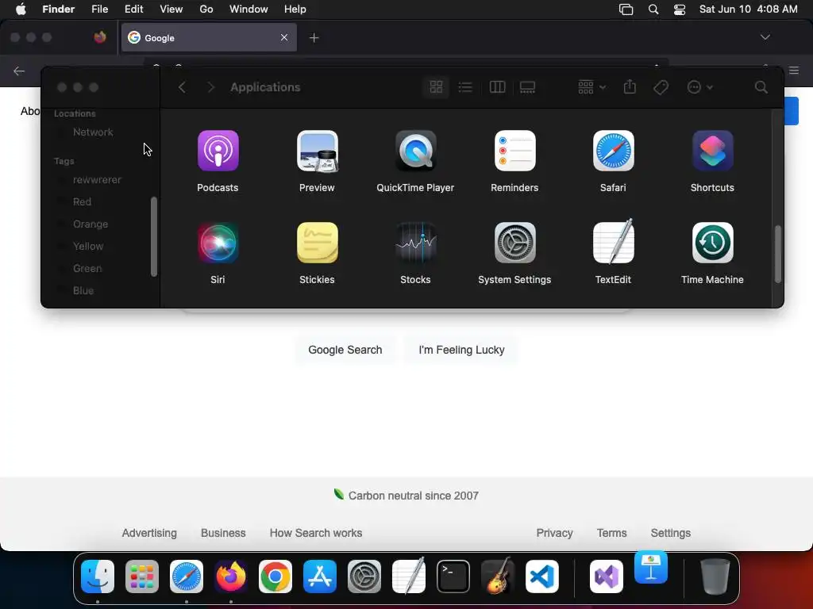Select the Yellow tag in sidebar
Image resolution: width=813 pixels, height=609 pixels.
88,246
